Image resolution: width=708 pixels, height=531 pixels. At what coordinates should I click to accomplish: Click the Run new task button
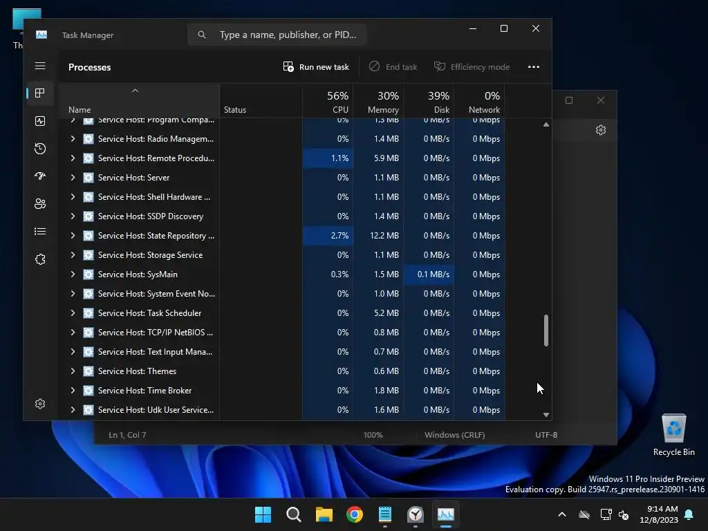316,67
